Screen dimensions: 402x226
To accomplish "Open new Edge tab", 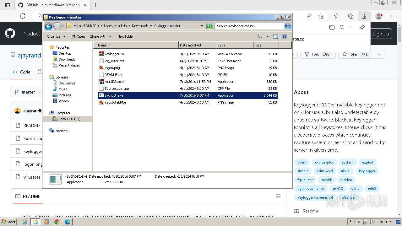I will pyautogui.click(x=96, y=5).
